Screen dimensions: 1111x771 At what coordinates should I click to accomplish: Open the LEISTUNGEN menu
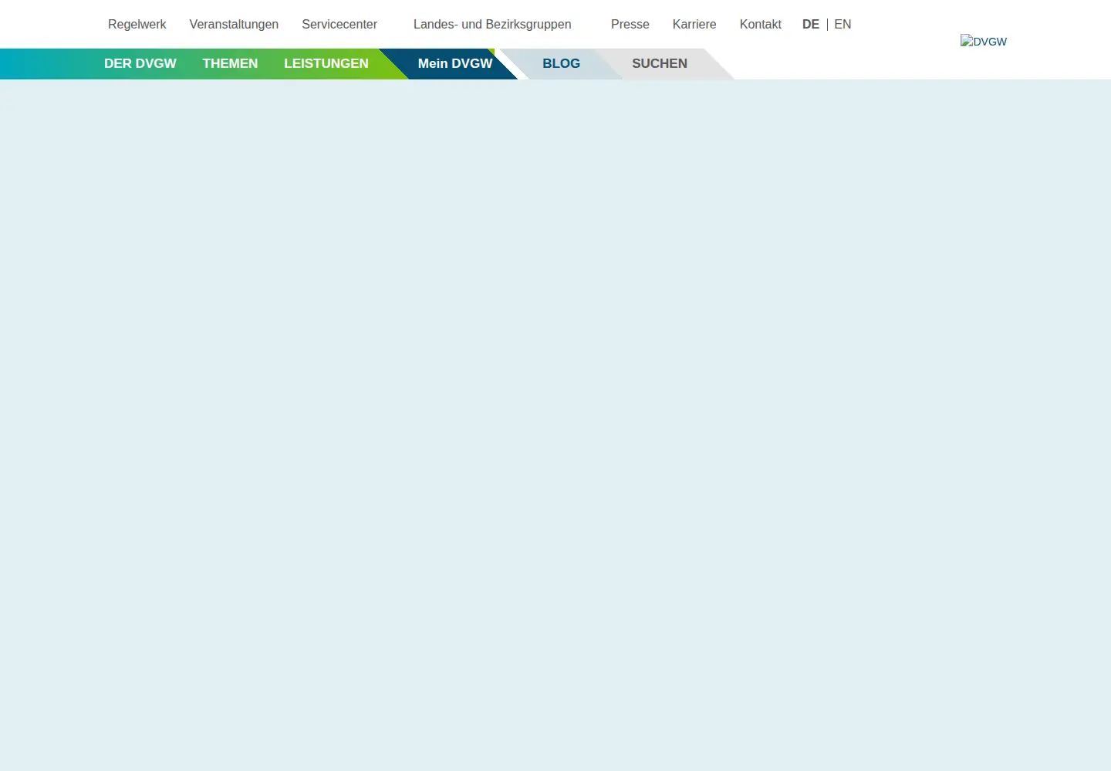(x=326, y=64)
